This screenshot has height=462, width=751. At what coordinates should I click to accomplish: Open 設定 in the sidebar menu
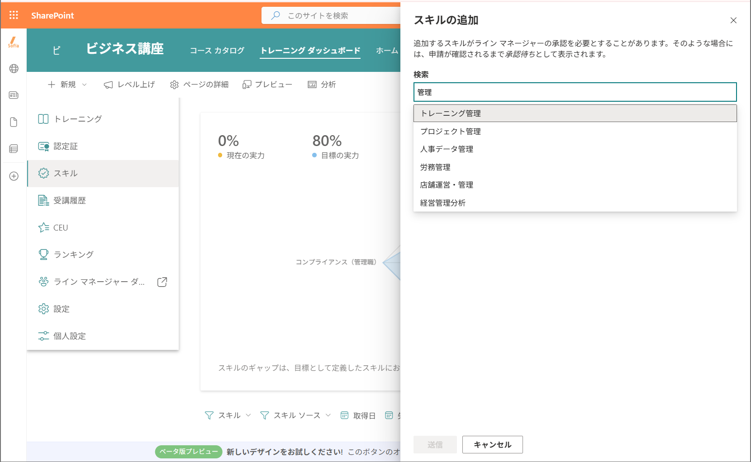103,309
